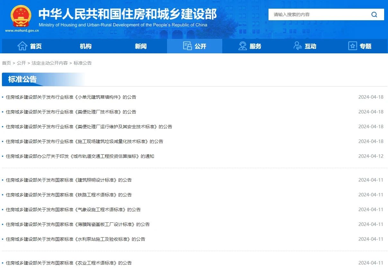
Task: Open the 新闻 navigation tab
Action: pyautogui.click(x=140, y=46)
